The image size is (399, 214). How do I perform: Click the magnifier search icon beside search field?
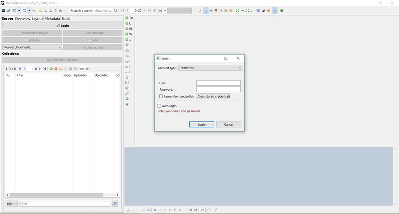click(116, 11)
